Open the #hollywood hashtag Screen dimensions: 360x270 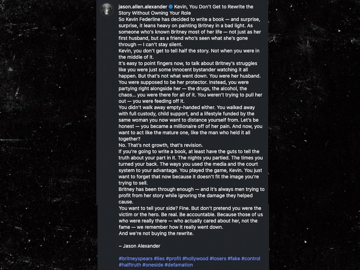195,259
